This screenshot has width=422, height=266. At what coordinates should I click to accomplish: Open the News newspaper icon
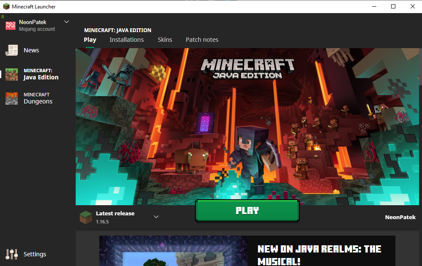pyautogui.click(x=11, y=50)
